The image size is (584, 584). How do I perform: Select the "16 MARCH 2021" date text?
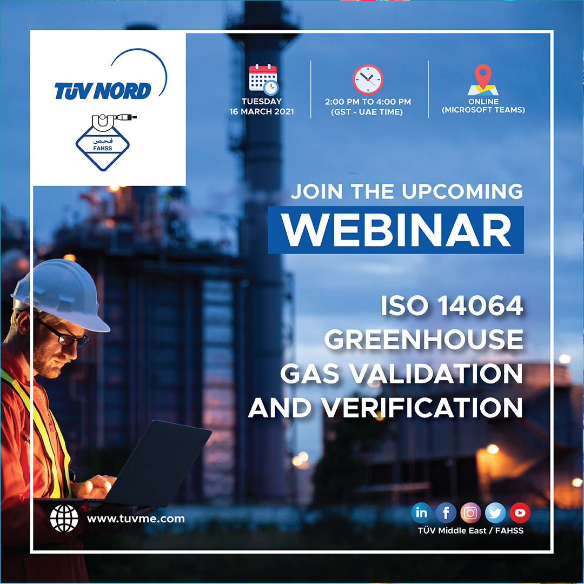(262, 111)
